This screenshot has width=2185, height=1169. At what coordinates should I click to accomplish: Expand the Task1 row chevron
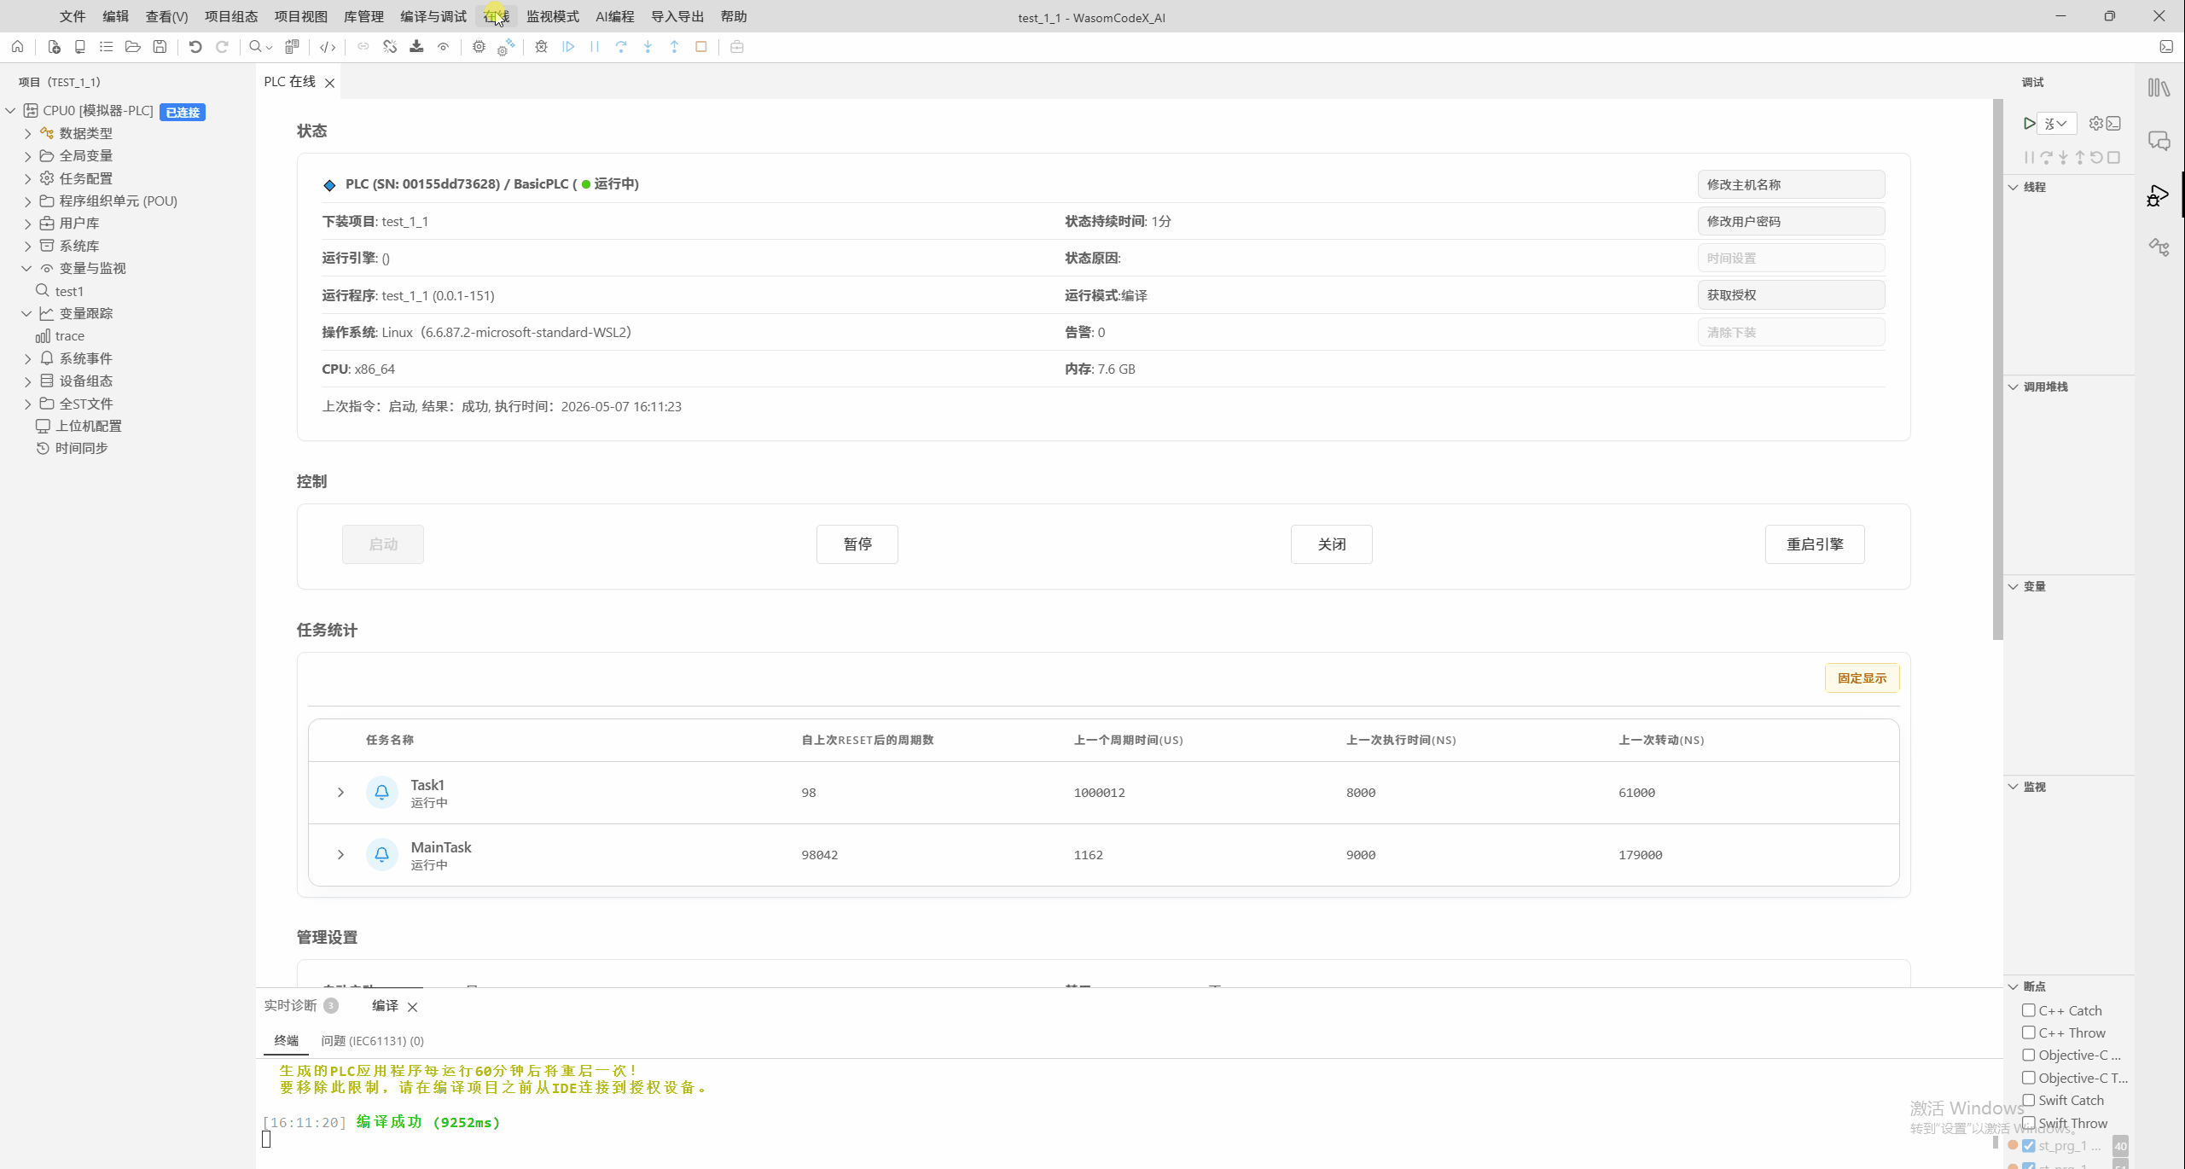pos(340,793)
